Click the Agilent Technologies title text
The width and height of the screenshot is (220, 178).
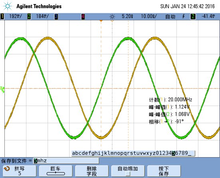(x=39, y=6)
